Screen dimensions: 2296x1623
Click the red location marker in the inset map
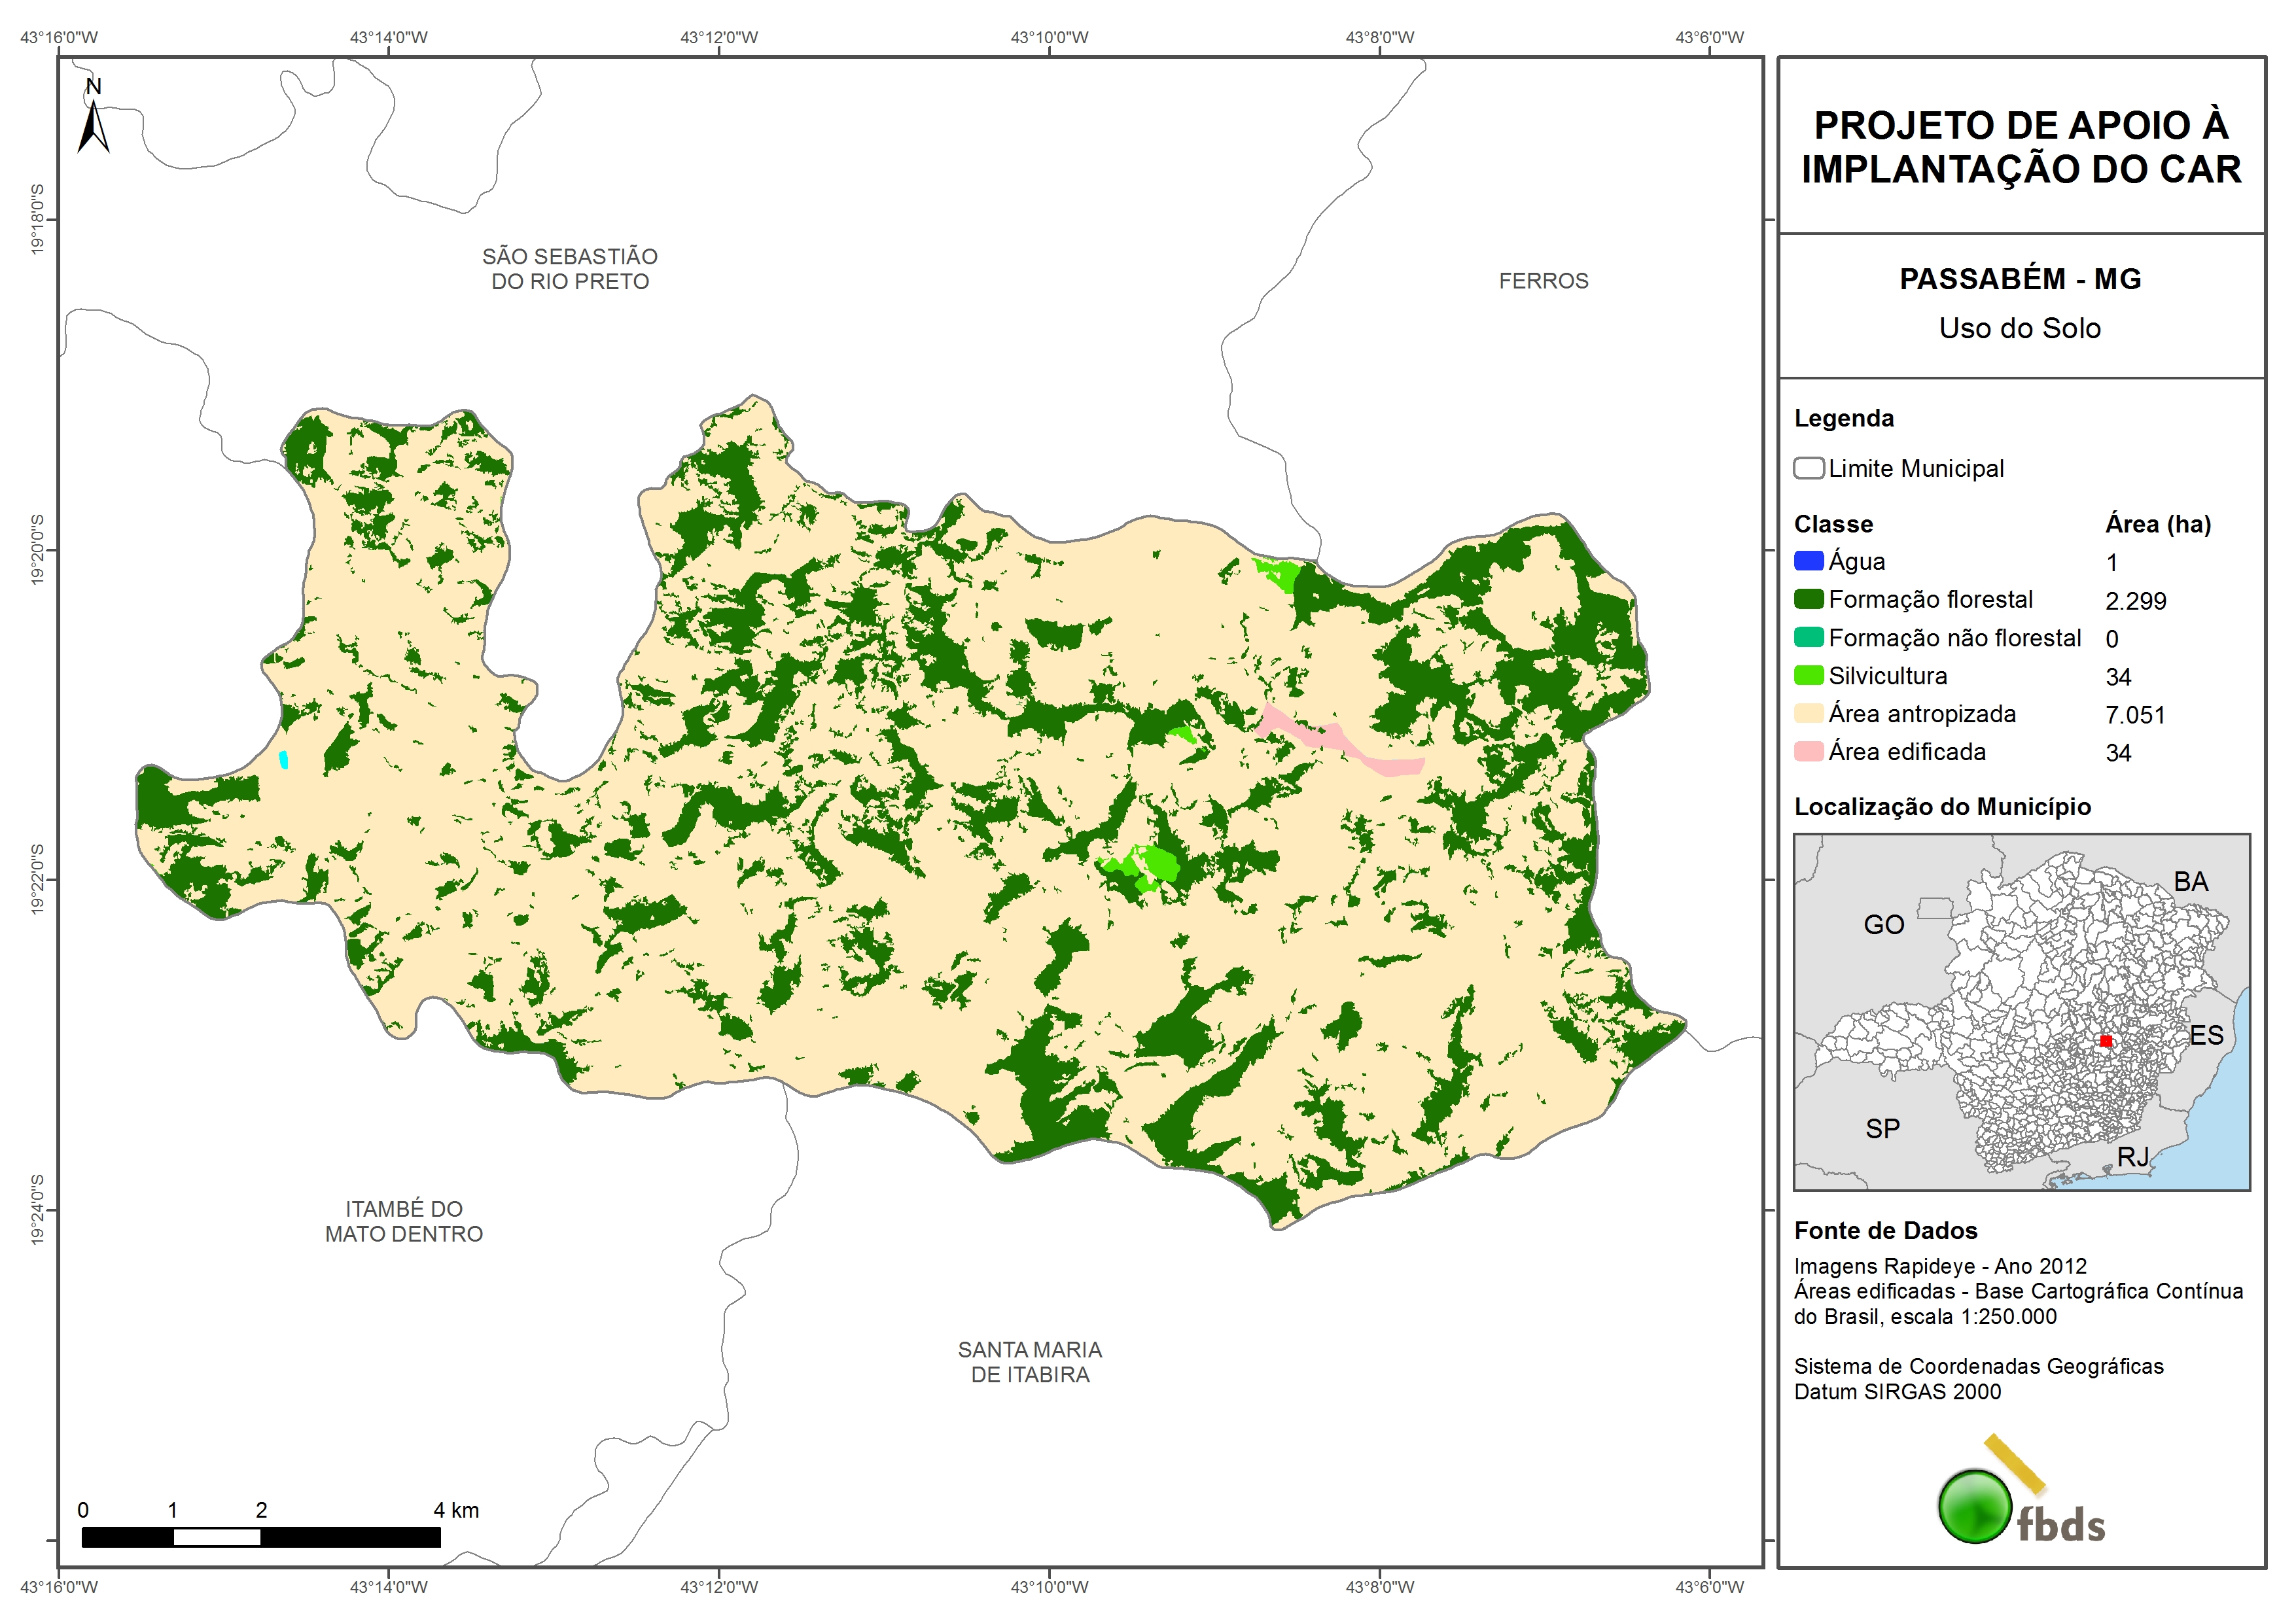click(x=2105, y=1041)
